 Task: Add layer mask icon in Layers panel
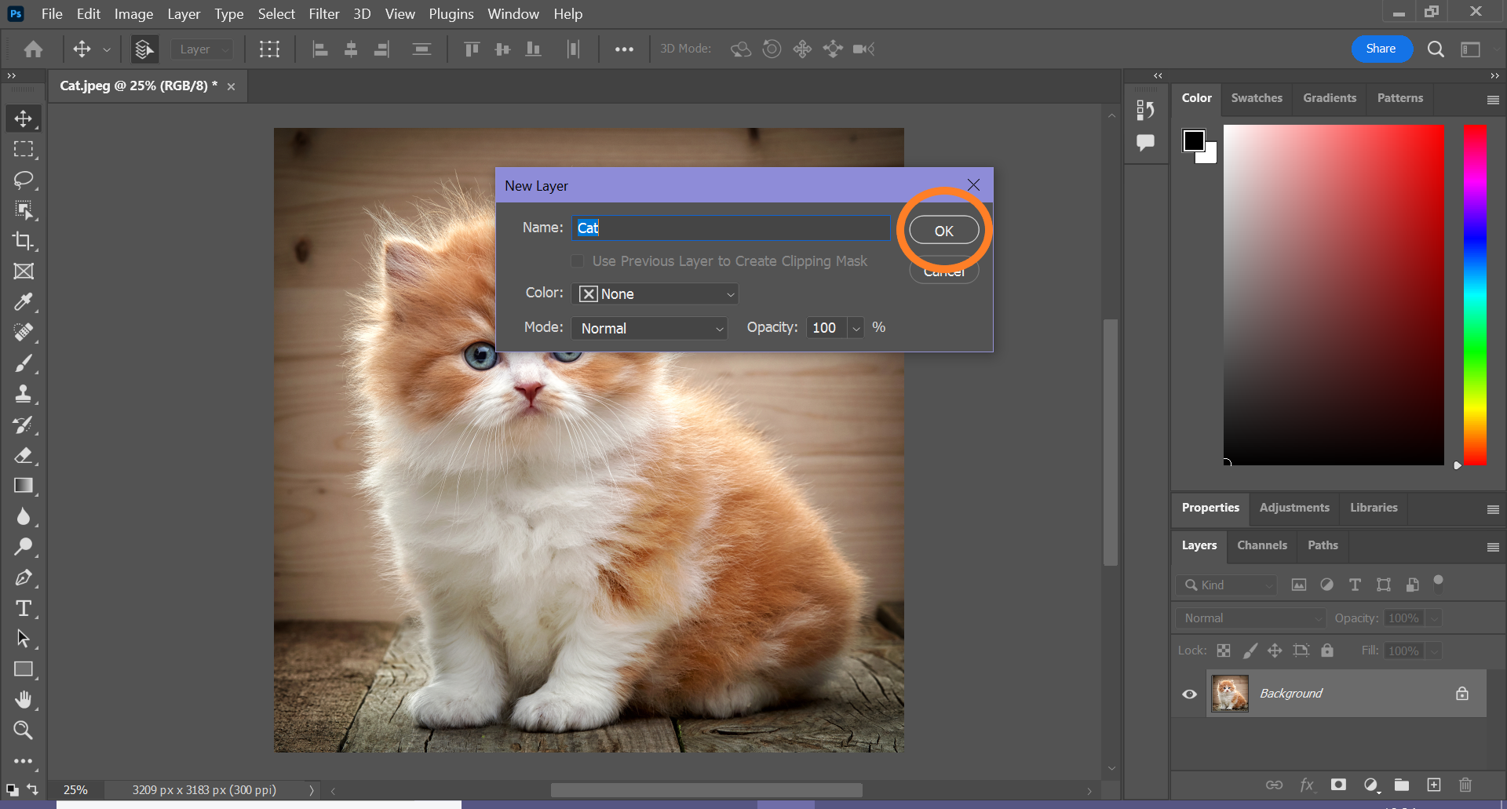coord(1338,785)
